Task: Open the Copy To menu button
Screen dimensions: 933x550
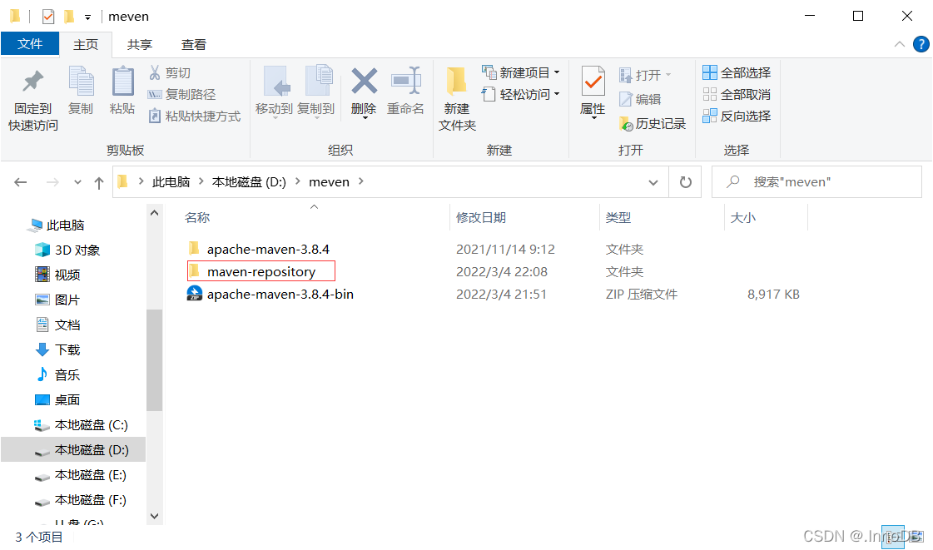Action: tap(316, 92)
